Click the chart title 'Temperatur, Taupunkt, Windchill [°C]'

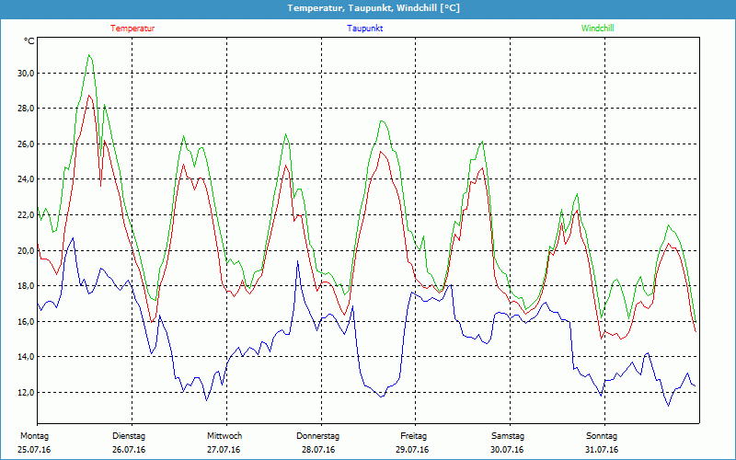(x=374, y=8)
